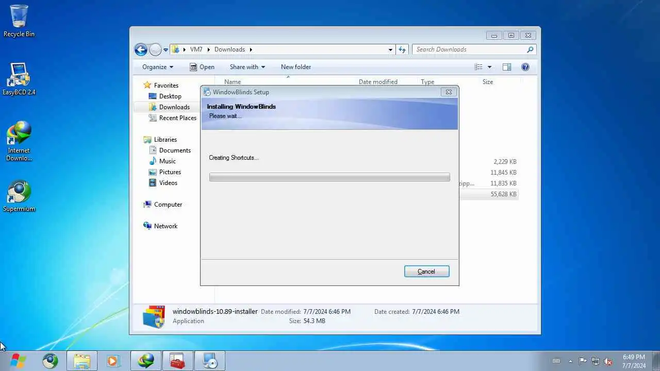
Task: Refresh the Downloads folder view
Action: [x=403, y=49]
